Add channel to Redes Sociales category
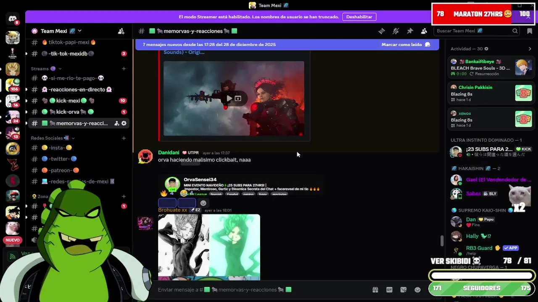This screenshot has width=538, height=302. [x=124, y=138]
